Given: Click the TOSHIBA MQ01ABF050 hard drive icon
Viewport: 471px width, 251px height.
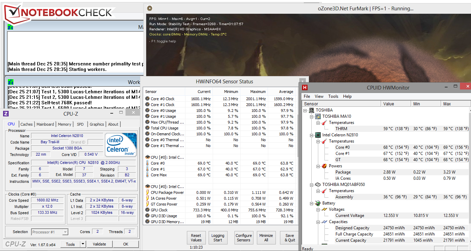Looking at the screenshot, I should [318, 185].
